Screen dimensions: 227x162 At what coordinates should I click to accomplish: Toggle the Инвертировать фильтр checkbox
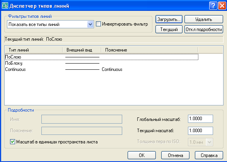click(x=99, y=24)
